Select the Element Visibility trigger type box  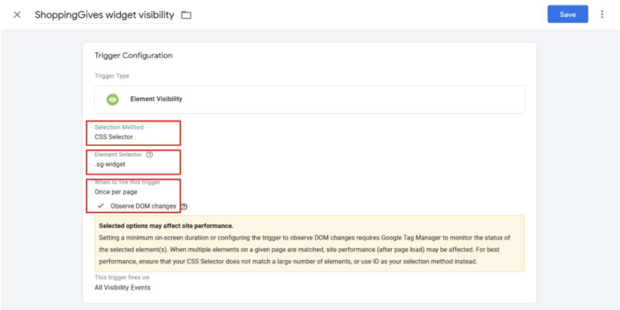pyautogui.click(x=310, y=99)
